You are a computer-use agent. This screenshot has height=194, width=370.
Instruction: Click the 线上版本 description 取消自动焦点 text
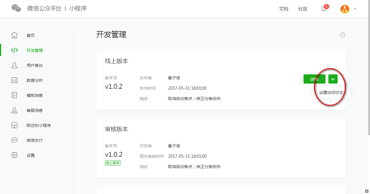(x=194, y=99)
